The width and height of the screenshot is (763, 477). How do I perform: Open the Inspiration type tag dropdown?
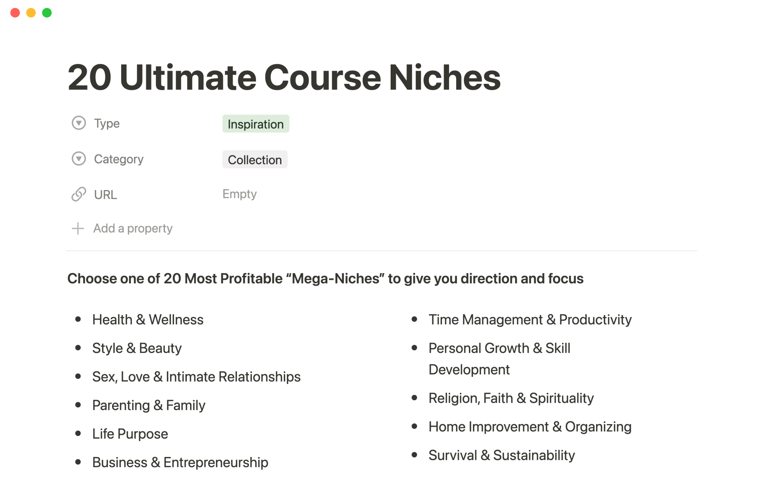click(x=256, y=124)
